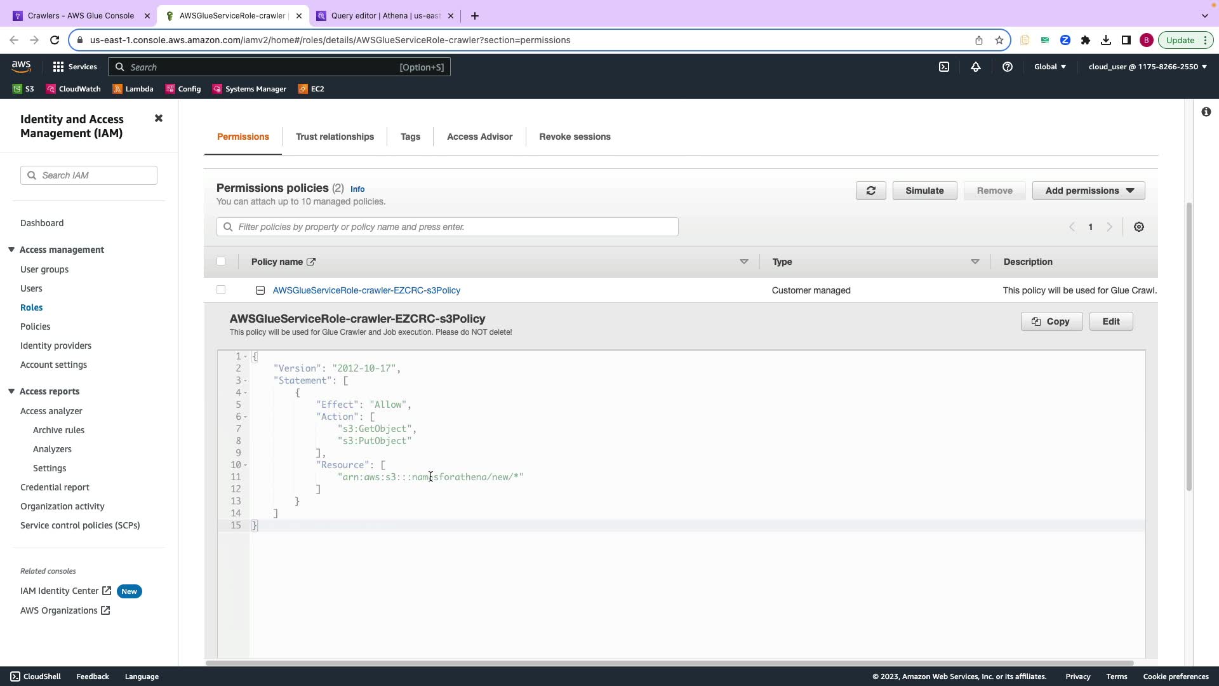This screenshot has width=1219, height=686.
Task: Click the refresh policies icon button
Action: pos(870,191)
